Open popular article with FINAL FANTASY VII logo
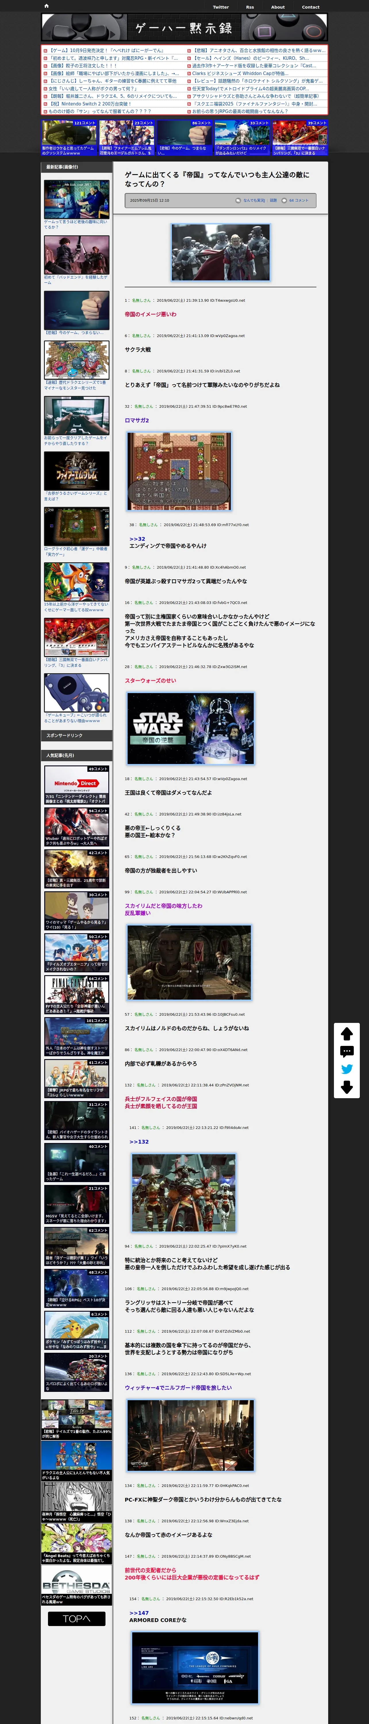The width and height of the screenshot is (369, 1724). coord(76,994)
